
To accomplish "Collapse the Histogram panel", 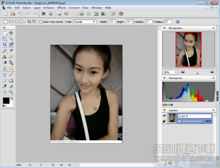I will coord(165,78).
